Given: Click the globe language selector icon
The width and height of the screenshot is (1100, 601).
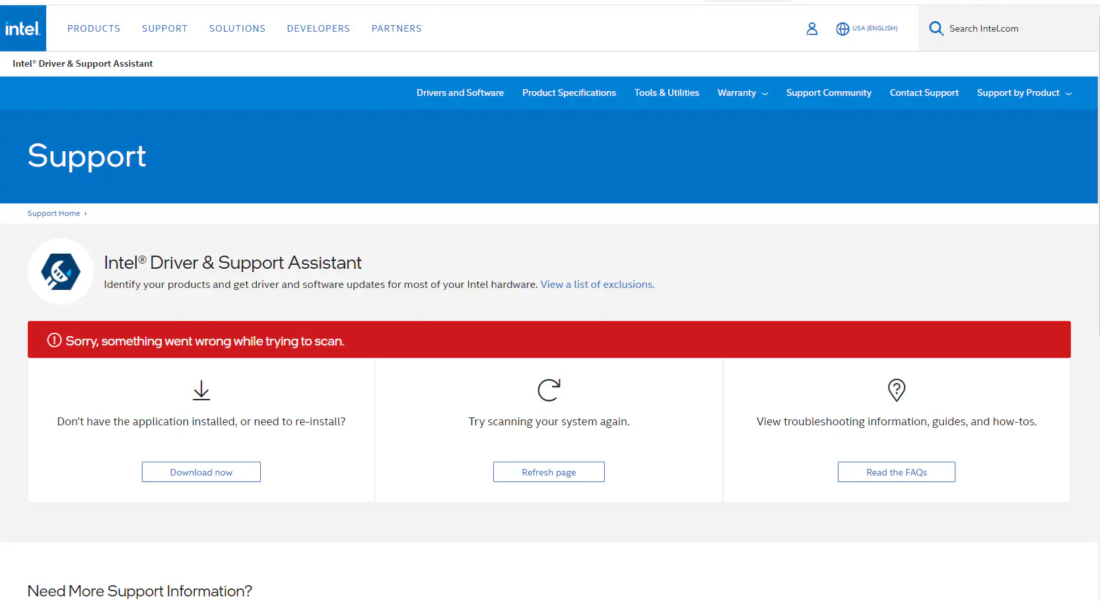Looking at the screenshot, I should click(842, 28).
